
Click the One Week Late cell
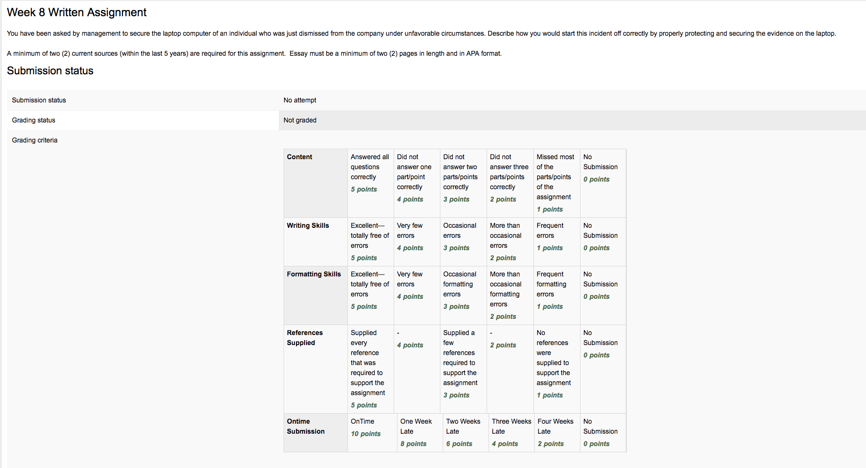click(420, 433)
